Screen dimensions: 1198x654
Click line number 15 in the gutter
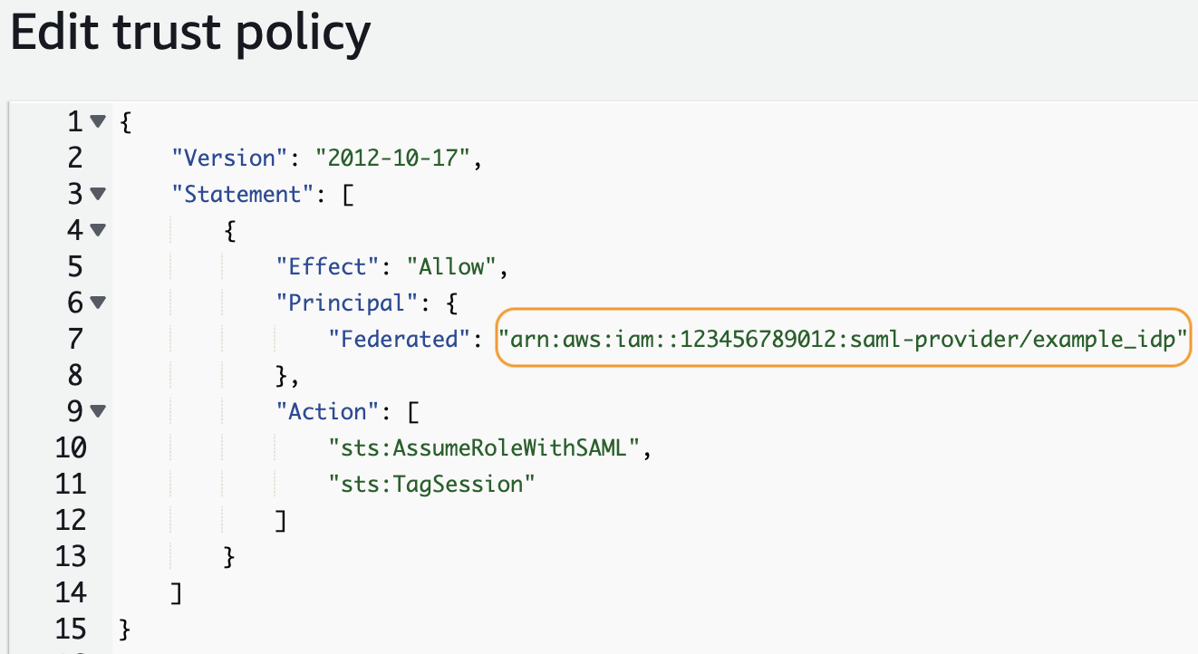(x=70, y=629)
